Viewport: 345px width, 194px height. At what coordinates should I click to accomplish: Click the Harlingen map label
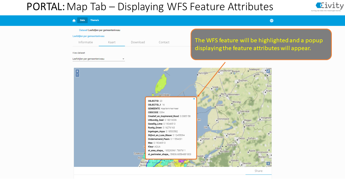tap(203, 73)
